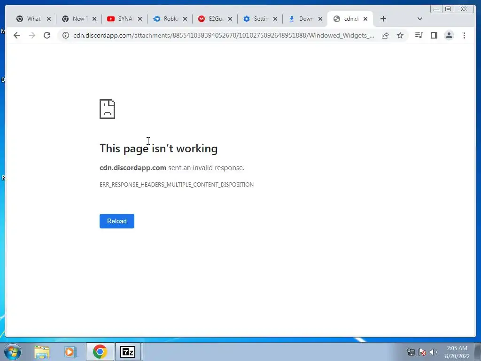This screenshot has width=481, height=361.
Task: Close the Downloads tab
Action: [x=320, y=19]
